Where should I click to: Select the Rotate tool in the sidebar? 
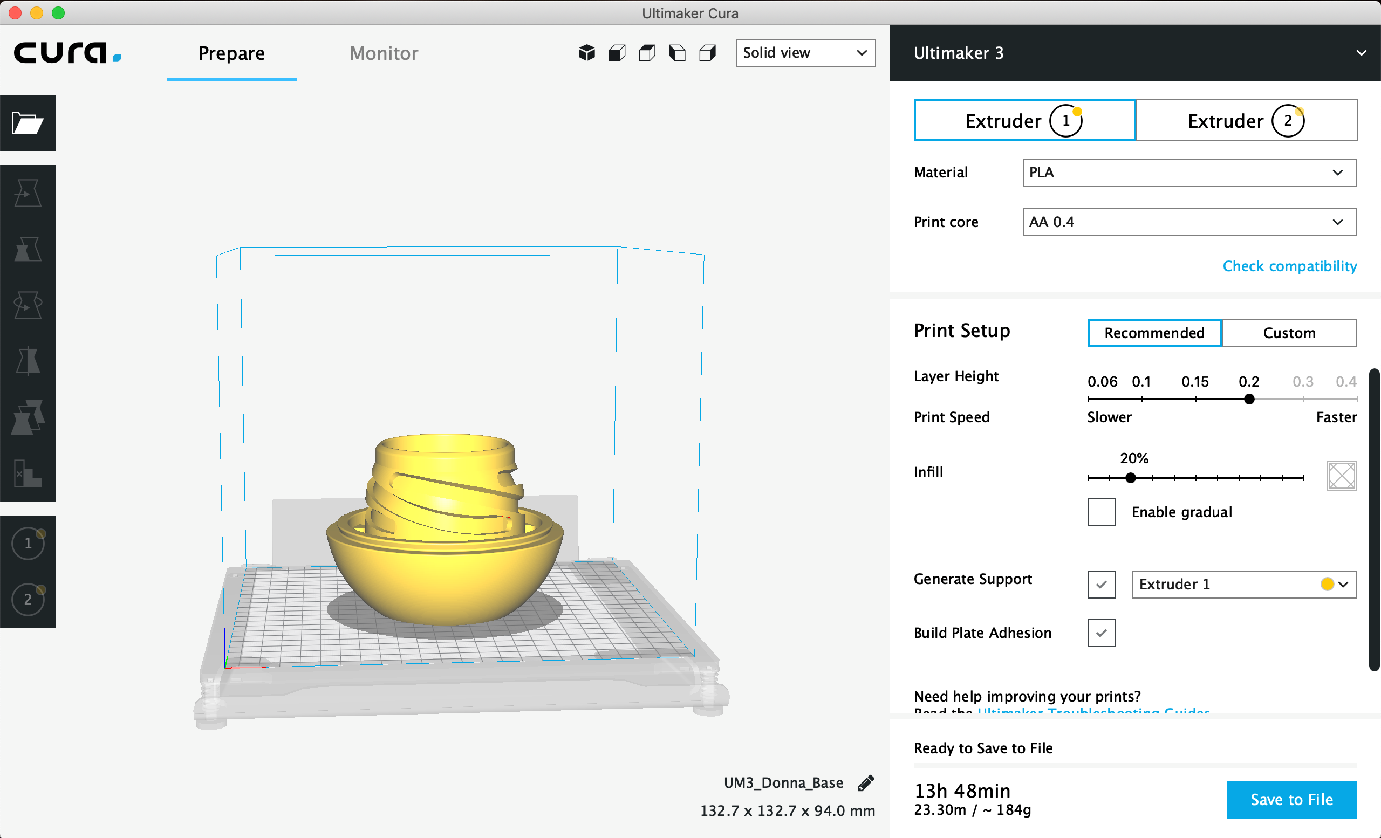(28, 305)
